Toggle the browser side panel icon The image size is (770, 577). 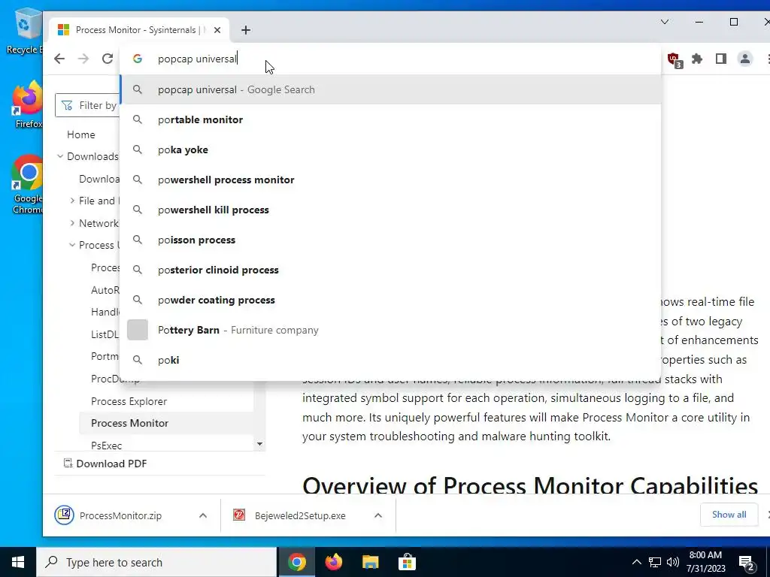click(x=721, y=59)
